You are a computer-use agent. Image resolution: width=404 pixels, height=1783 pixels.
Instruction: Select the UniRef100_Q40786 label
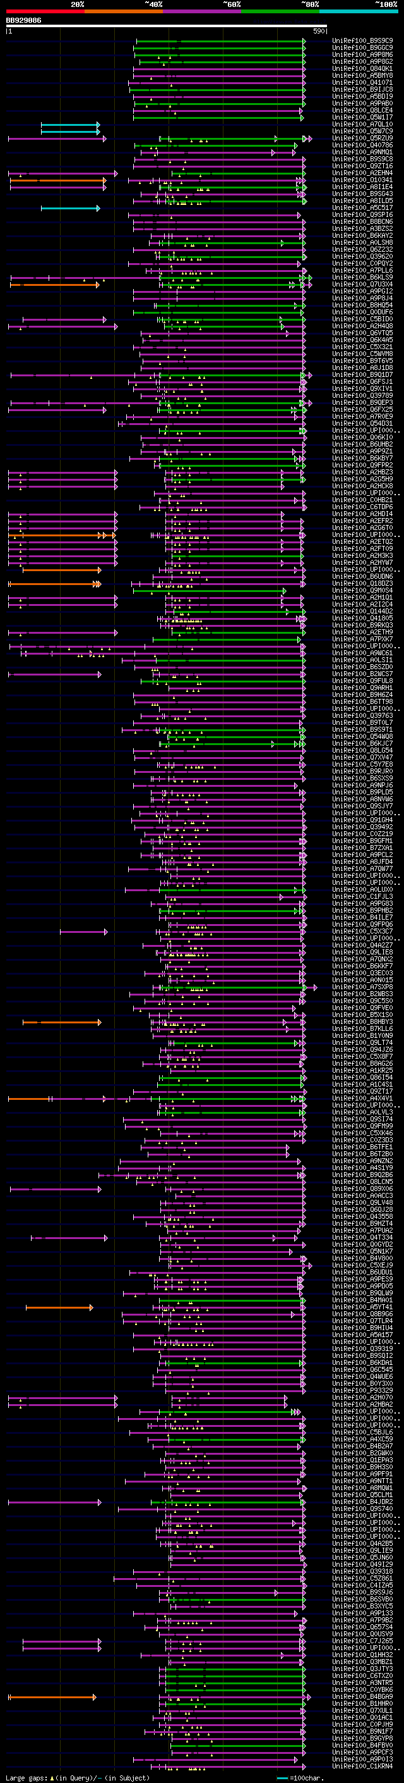[x=362, y=145]
